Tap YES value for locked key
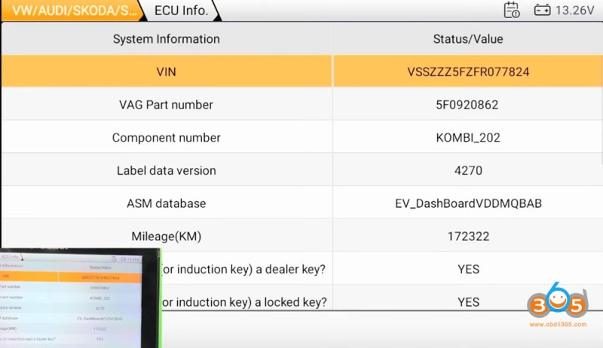Image resolution: width=603 pixels, height=348 pixels. coord(467,302)
